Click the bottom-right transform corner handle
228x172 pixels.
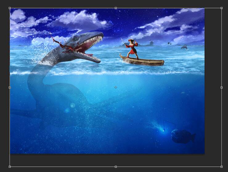pos(222,166)
